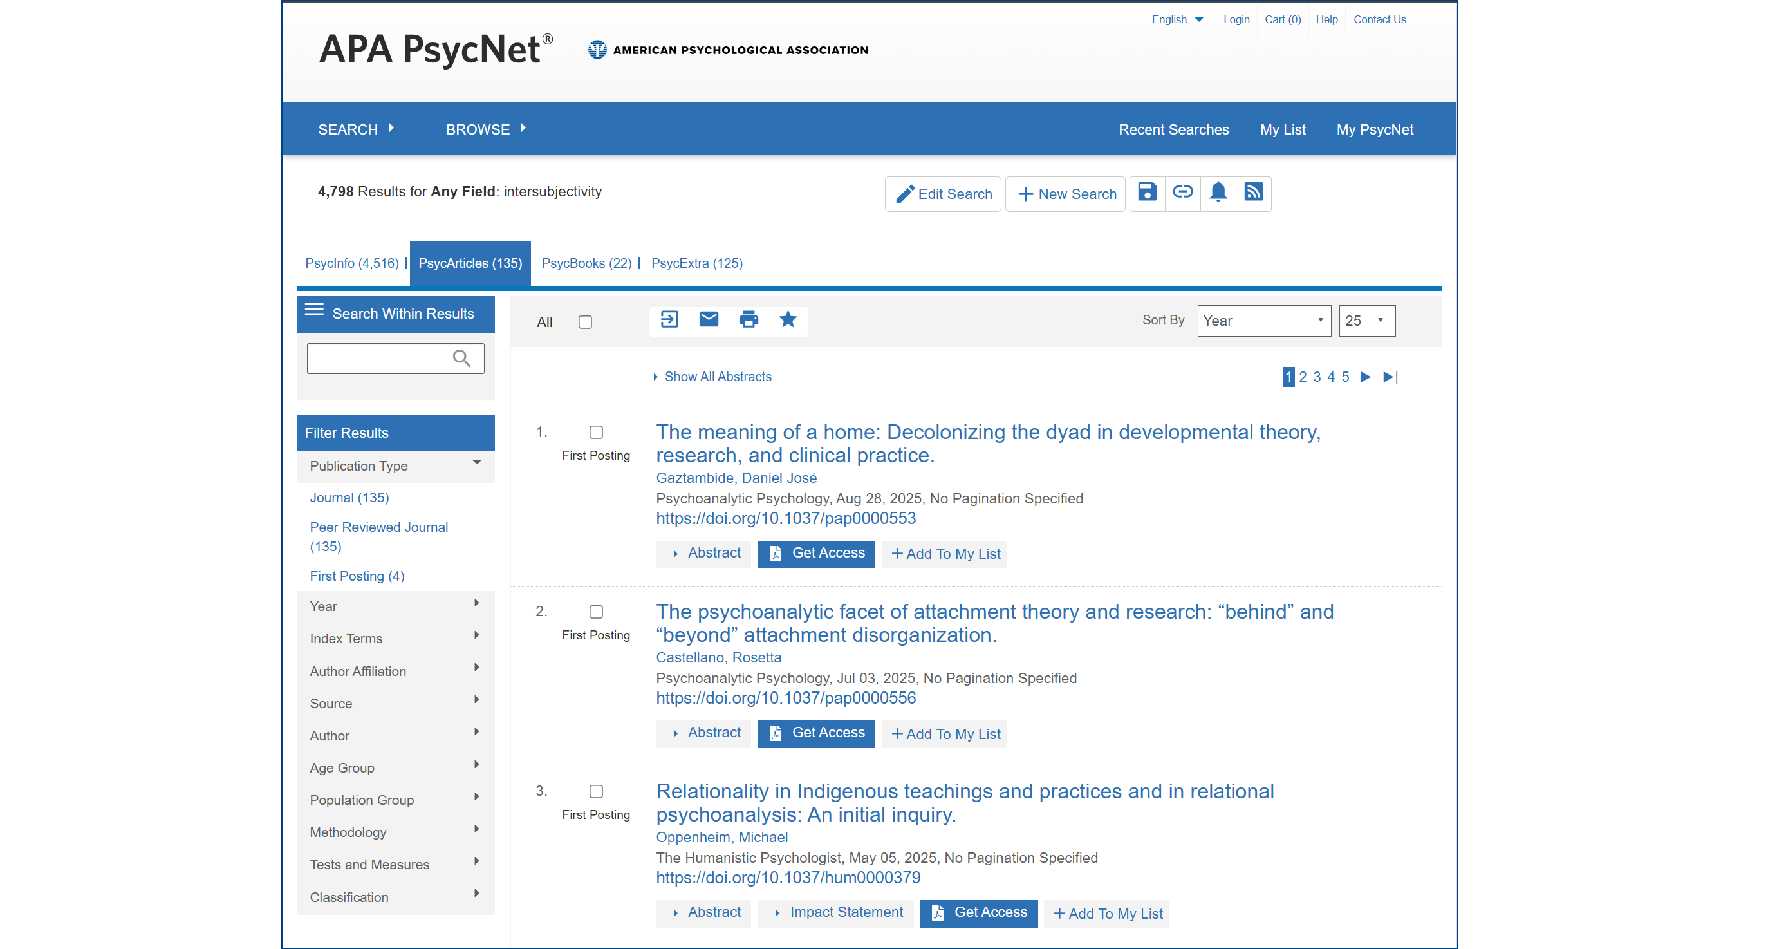Expand the Index Terms filter

pos(396,638)
